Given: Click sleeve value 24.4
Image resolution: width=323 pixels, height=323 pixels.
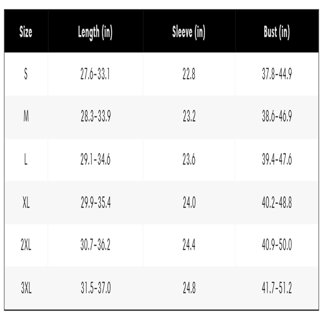Looking at the screenshot, I should (189, 245).
